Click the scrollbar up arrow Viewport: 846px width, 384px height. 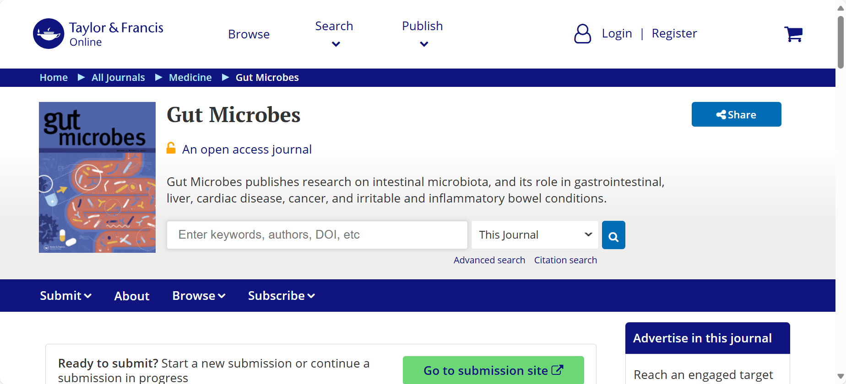coord(841,8)
